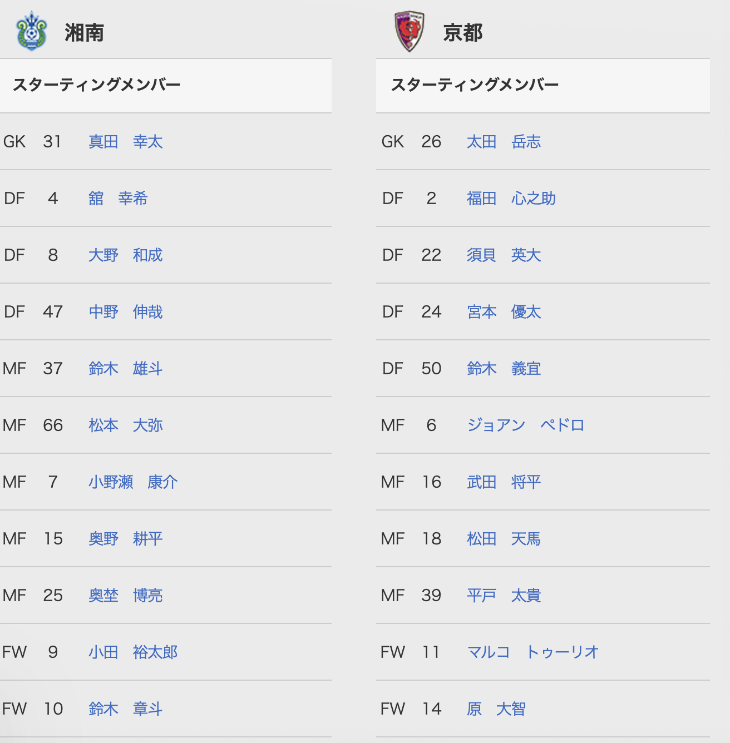This screenshot has width=730, height=743.
Task: Open defender 舘 幸希's profile link
Action: point(117,199)
